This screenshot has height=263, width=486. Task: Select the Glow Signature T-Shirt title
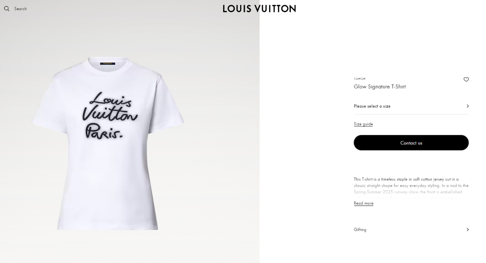coord(380,87)
